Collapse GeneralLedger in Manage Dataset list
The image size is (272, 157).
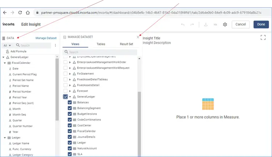[70, 97]
